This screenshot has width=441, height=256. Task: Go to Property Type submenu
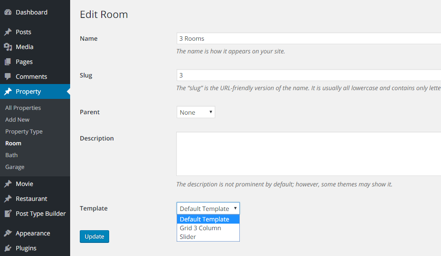click(x=24, y=131)
